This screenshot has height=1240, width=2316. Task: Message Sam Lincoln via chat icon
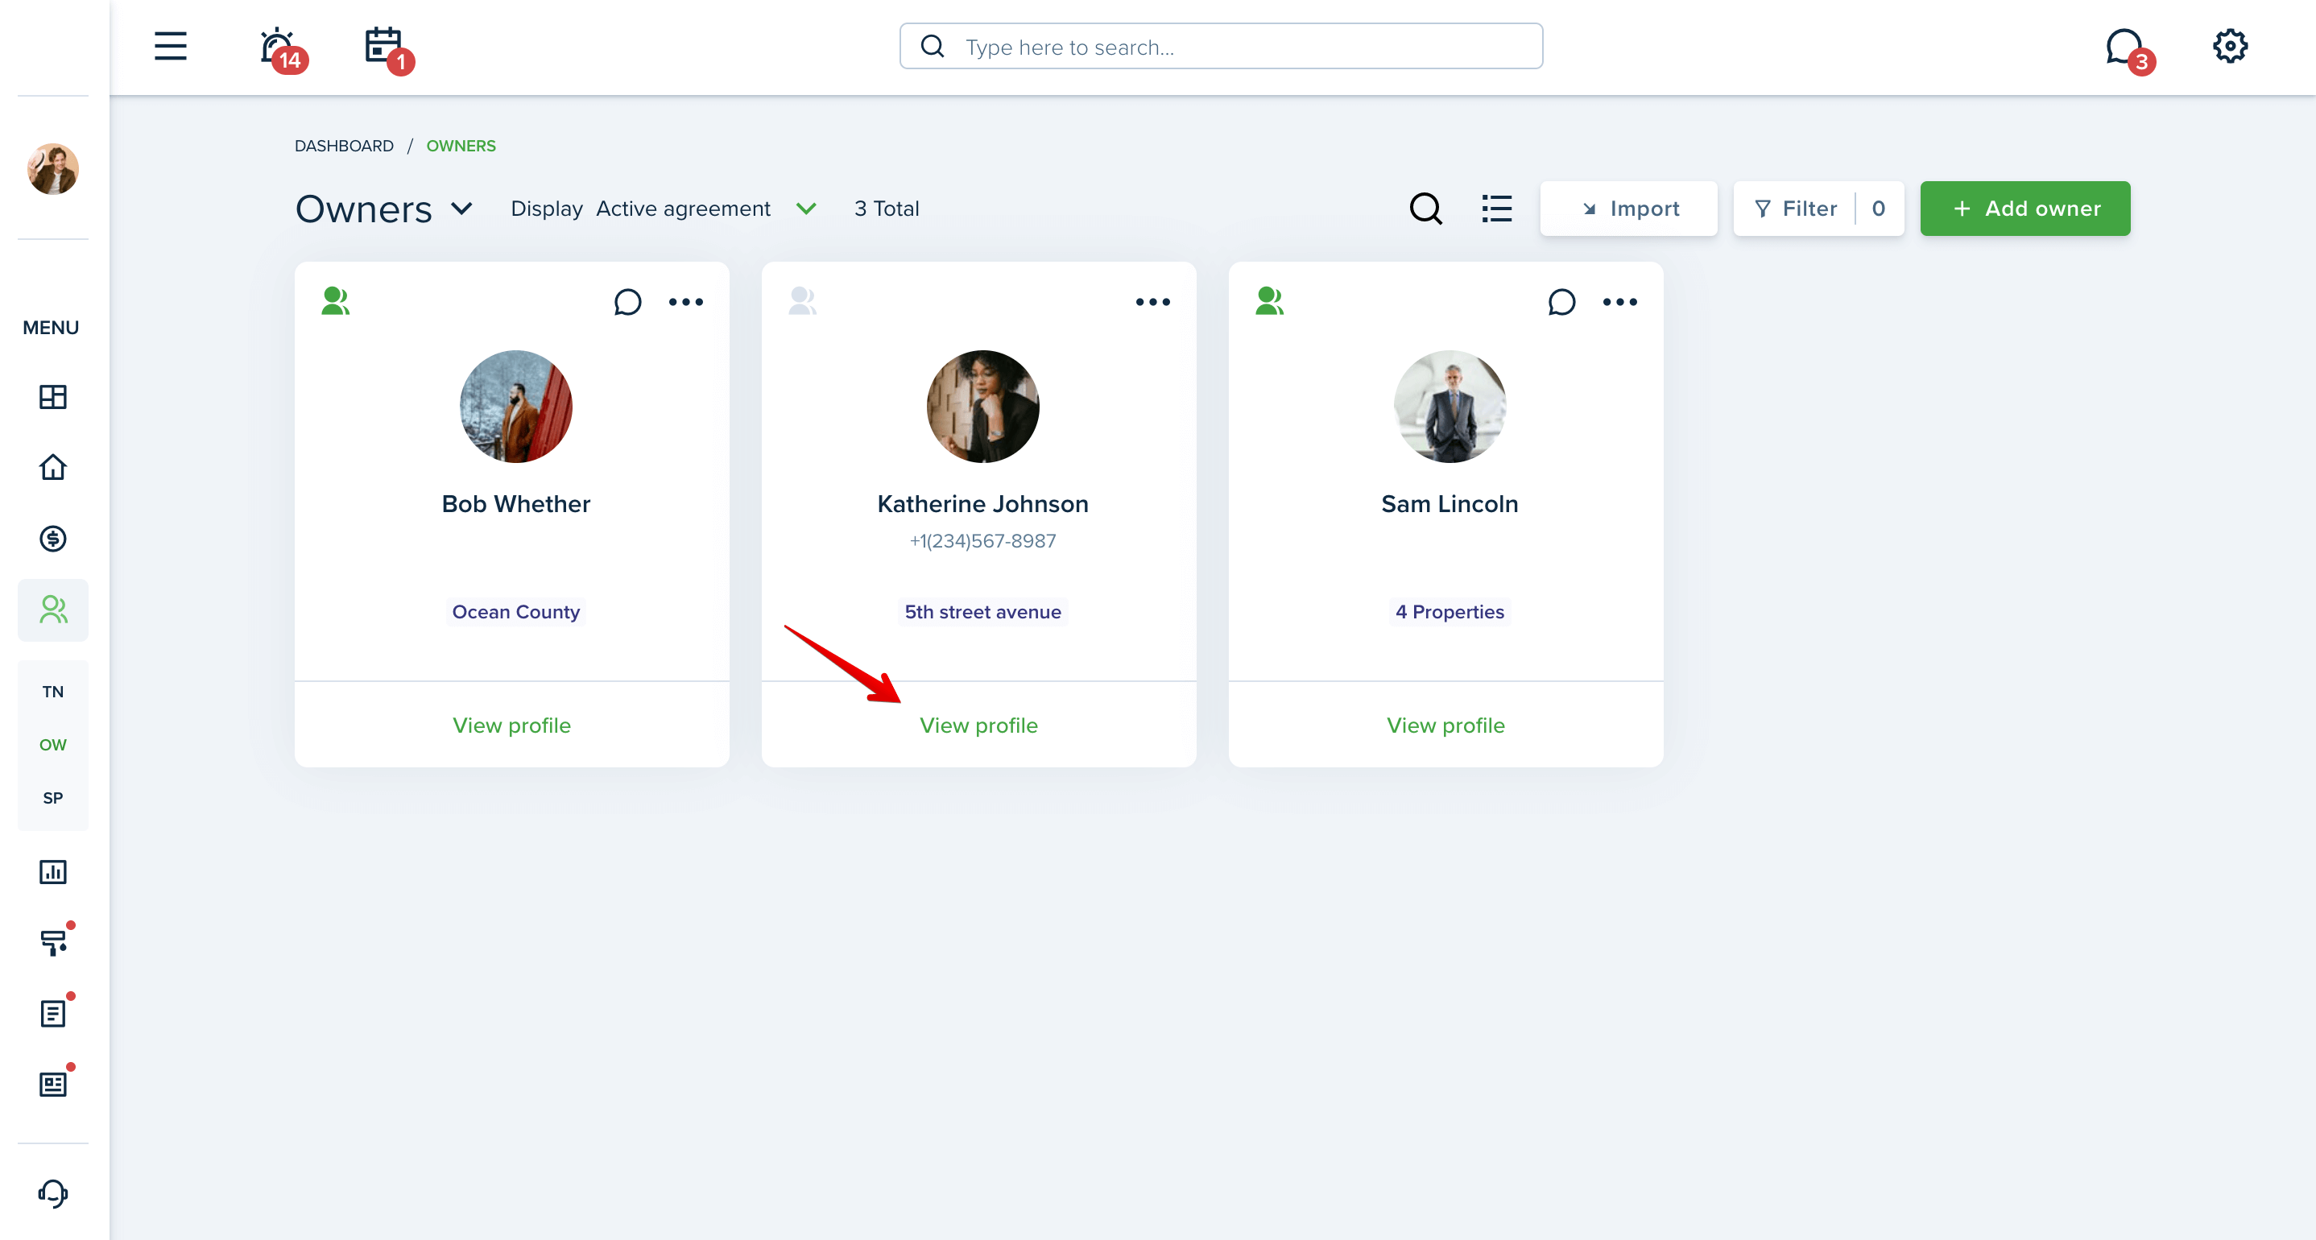1561,301
